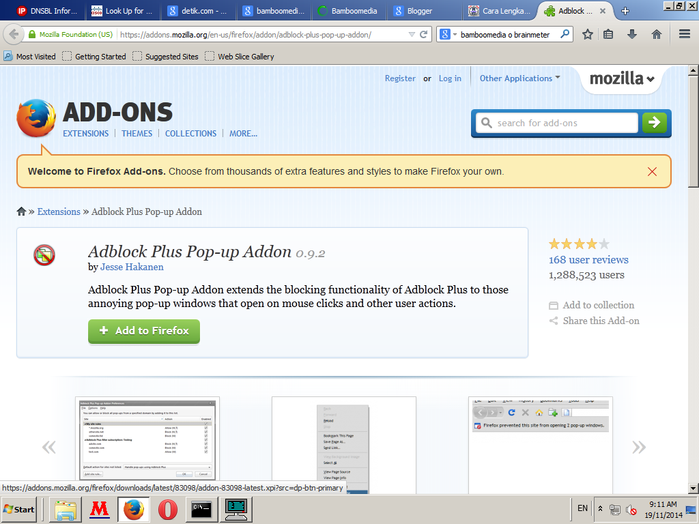The width and height of the screenshot is (699, 524).
Task: Click the Add to Firefox button
Action: pyautogui.click(x=144, y=331)
